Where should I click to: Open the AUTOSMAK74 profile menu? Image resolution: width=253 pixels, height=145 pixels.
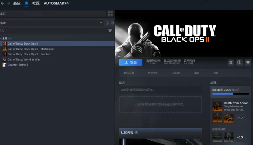pyautogui.click(x=56, y=3)
